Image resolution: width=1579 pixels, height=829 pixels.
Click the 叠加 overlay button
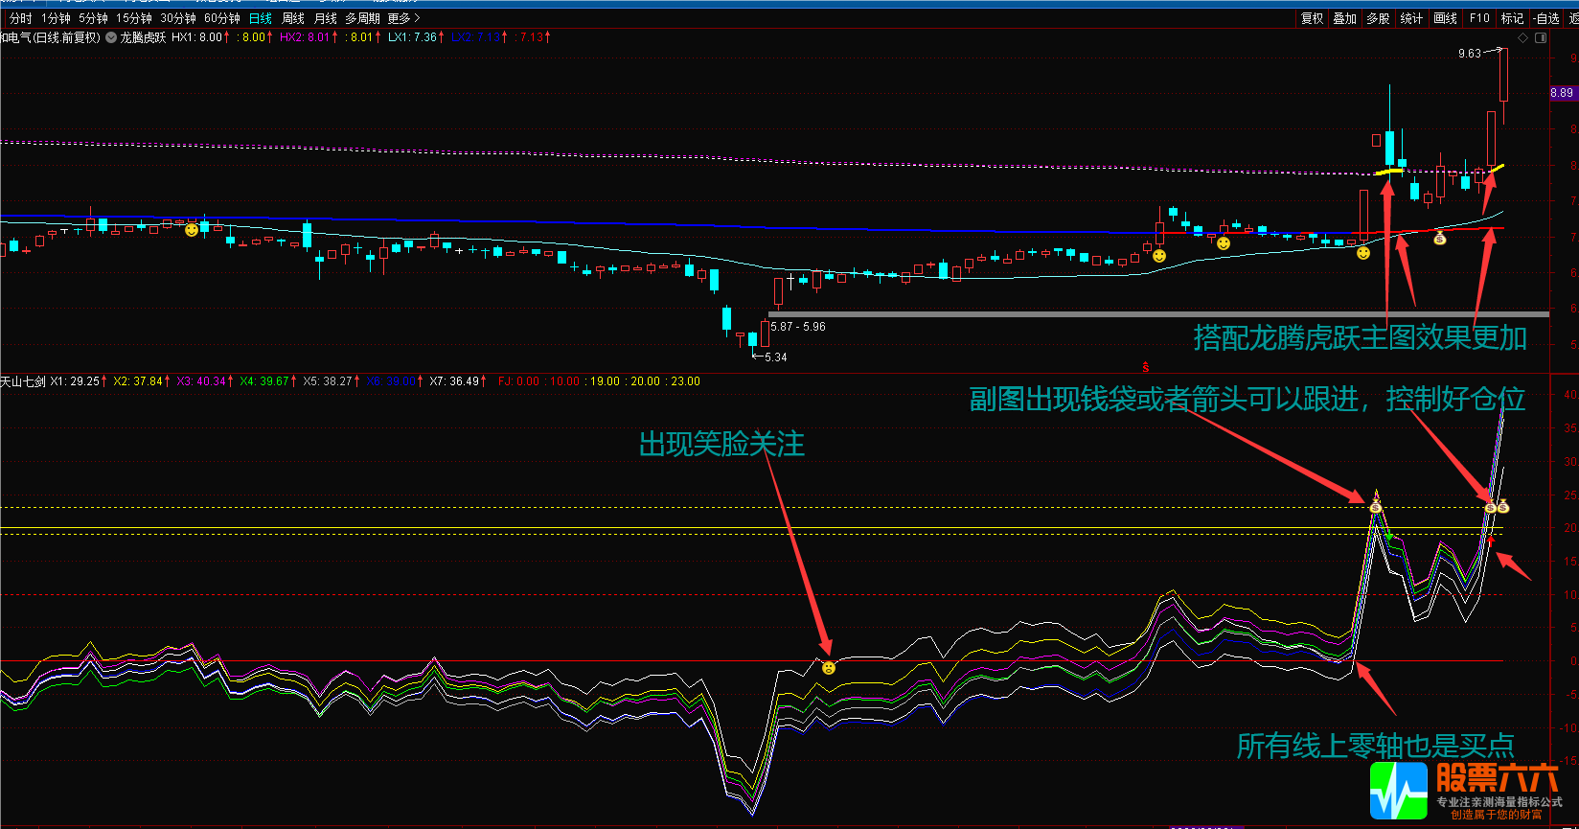[1345, 18]
